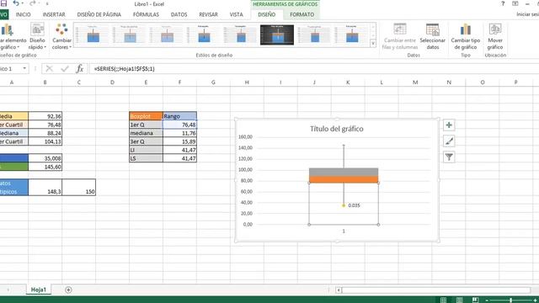Open the Diseño rápido layout gallery
The image size is (539, 303).
tap(37, 36)
